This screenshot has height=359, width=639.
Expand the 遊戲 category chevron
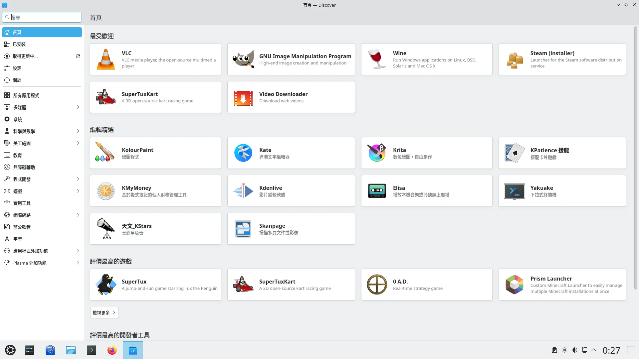click(78, 191)
